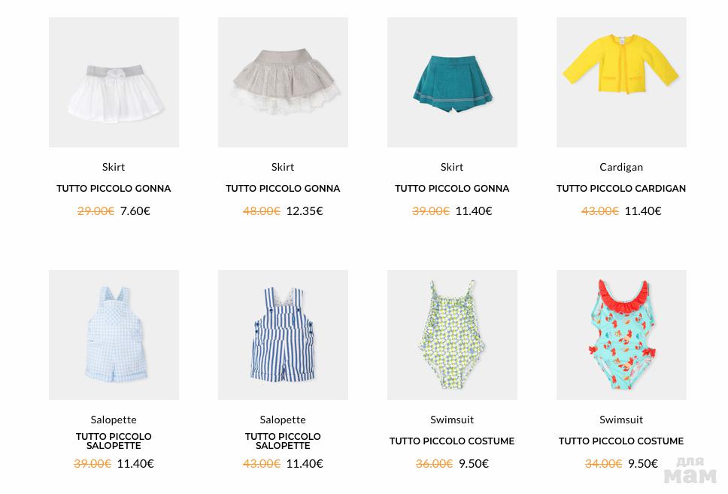Click the Skirt label under teal skirt
The image size is (728, 494).
click(x=452, y=167)
